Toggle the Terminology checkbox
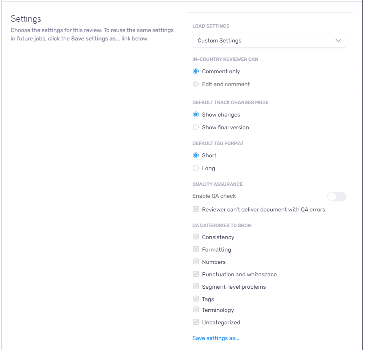 tap(196, 310)
